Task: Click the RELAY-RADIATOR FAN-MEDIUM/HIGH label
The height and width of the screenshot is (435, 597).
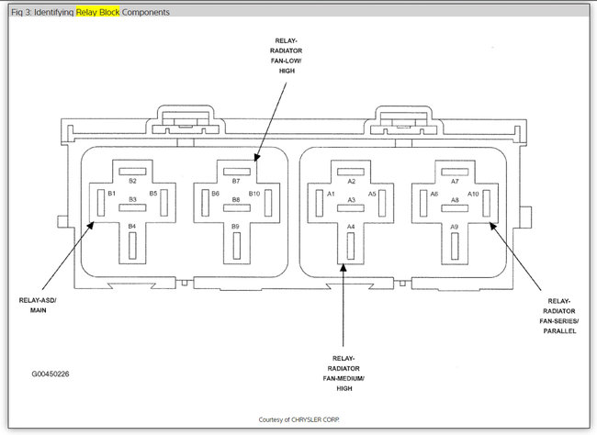Action: (x=344, y=374)
